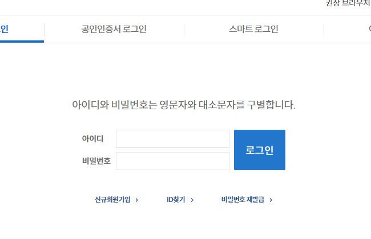Focus the 비밀번호 input field
Screen dimensions: 371x239
[x=172, y=161]
